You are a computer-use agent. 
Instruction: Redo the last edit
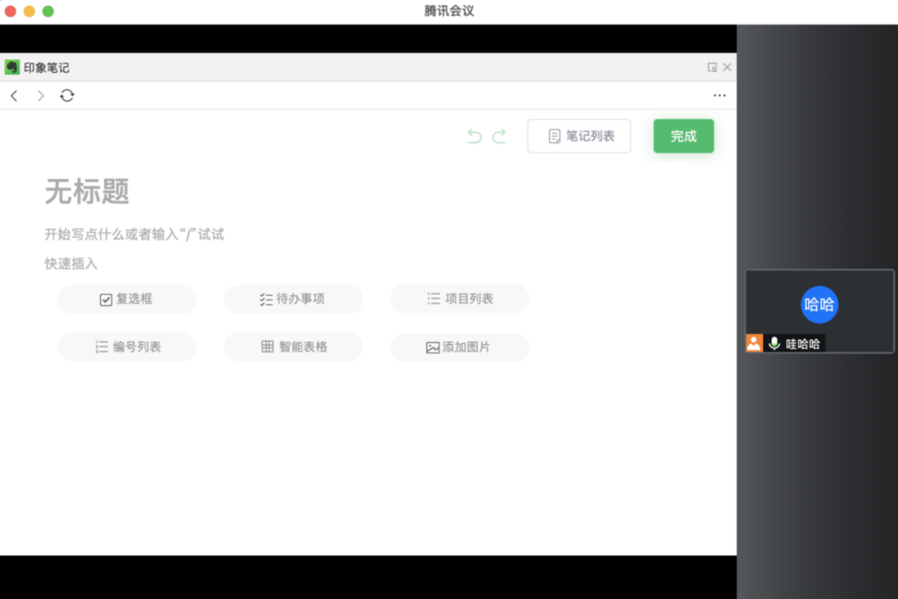pyautogui.click(x=499, y=136)
